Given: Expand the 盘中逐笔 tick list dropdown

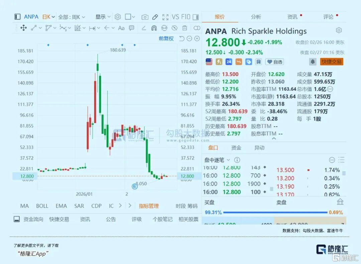Looking at the screenshot, I should point(219,160).
